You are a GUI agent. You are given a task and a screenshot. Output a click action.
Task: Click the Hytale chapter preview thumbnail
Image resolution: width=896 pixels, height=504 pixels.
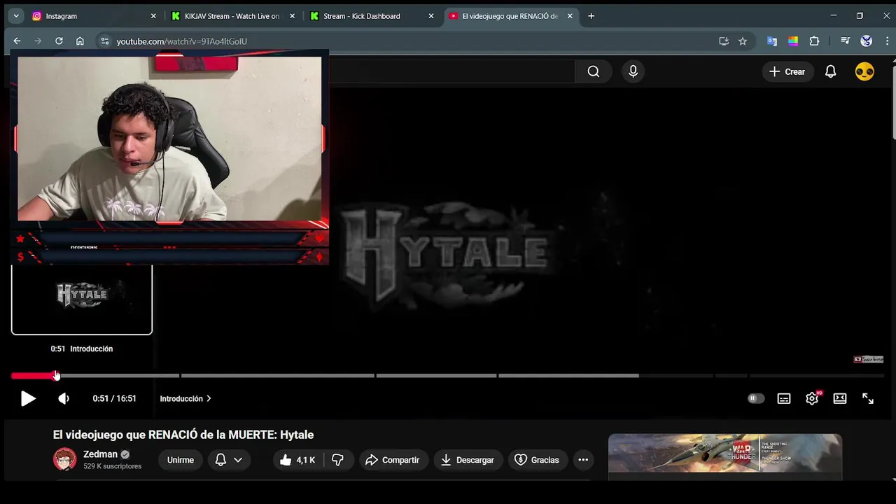[x=82, y=300]
